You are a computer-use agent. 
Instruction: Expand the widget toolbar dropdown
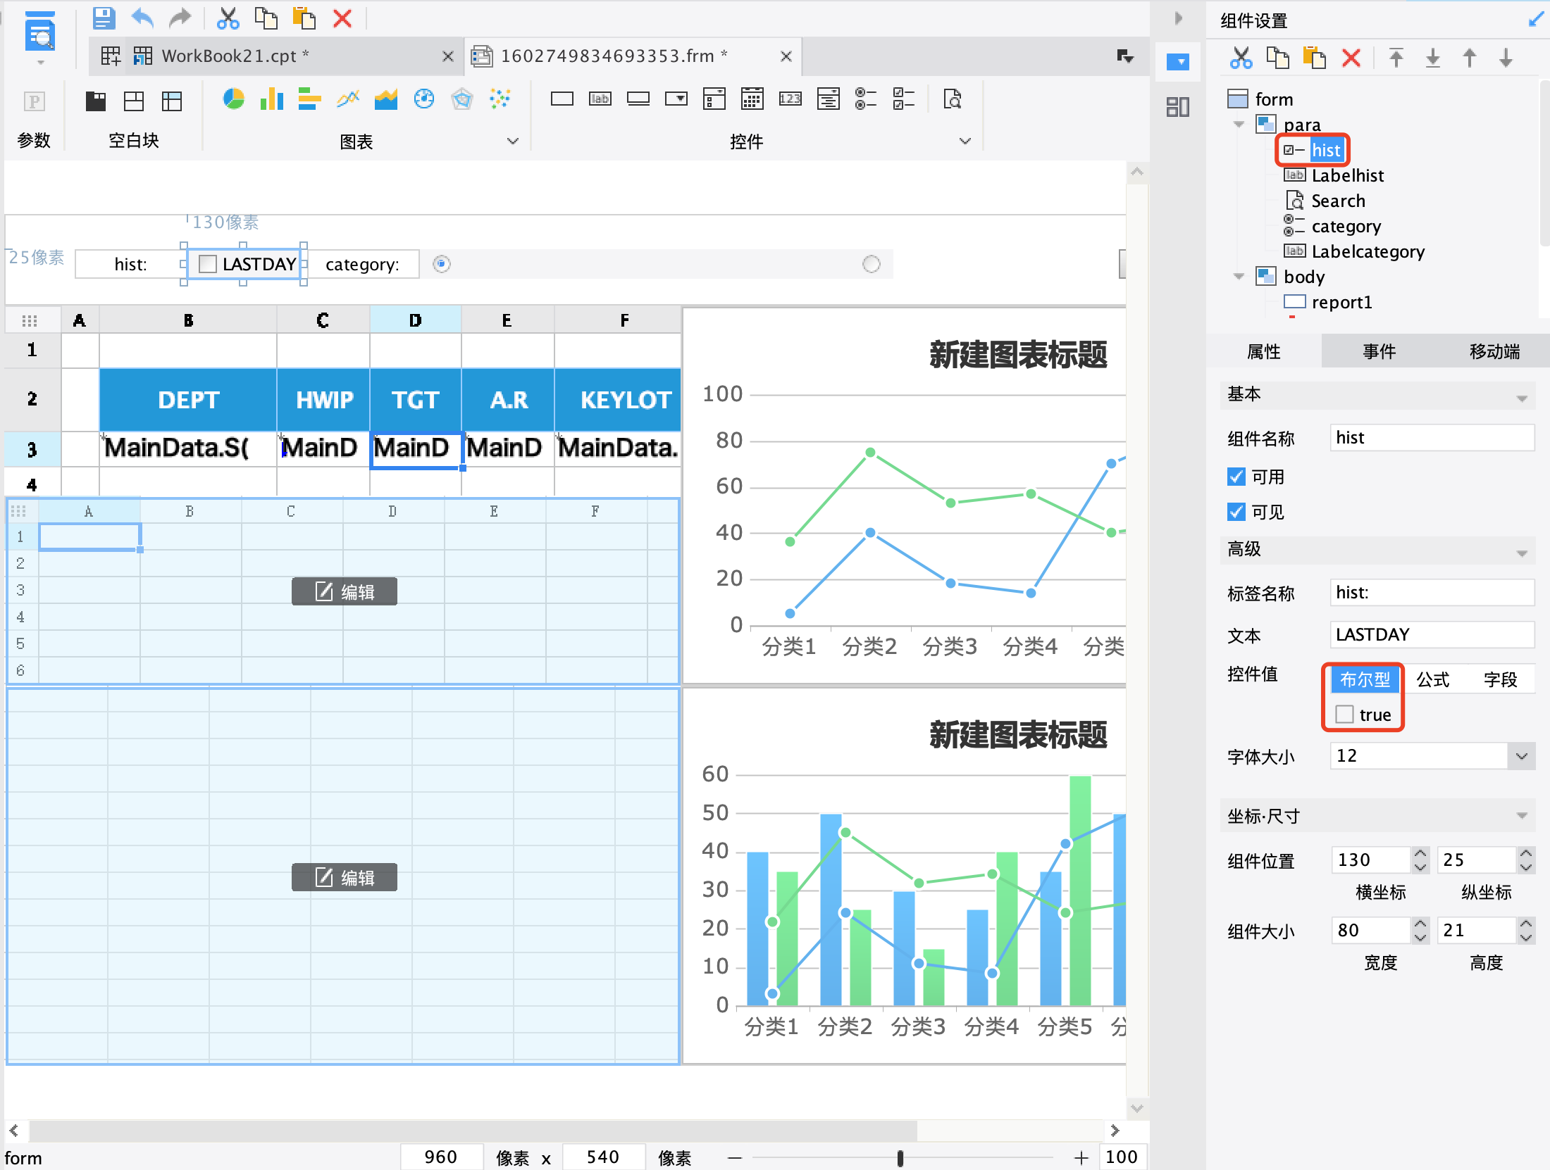(x=965, y=141)
